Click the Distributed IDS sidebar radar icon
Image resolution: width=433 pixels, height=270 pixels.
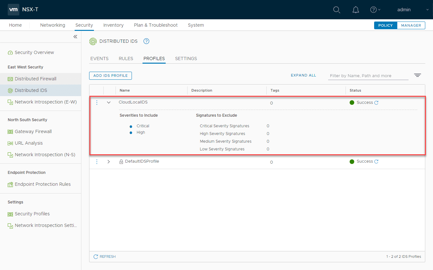click(10, 91)
